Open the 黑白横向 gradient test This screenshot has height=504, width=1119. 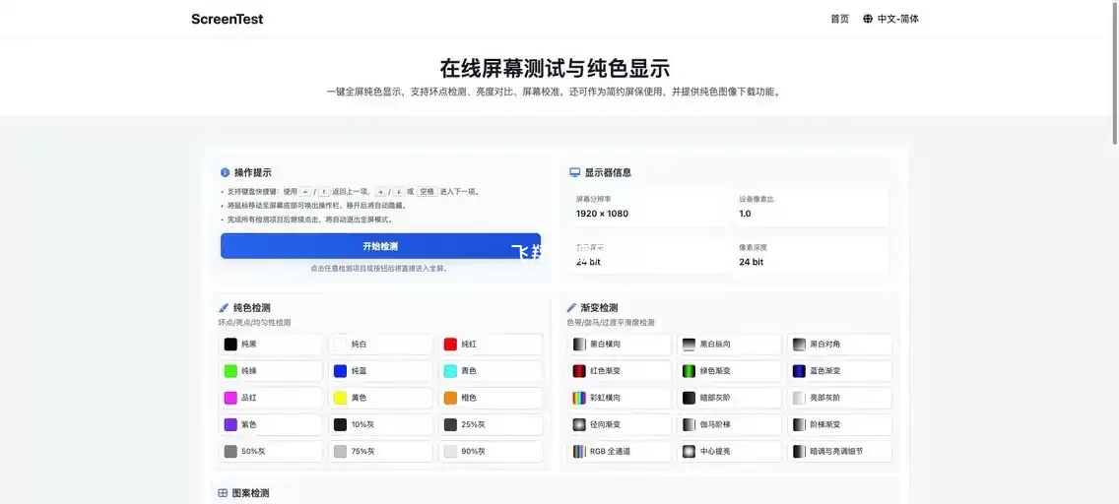pyautogui.click(x=619, y=345)
